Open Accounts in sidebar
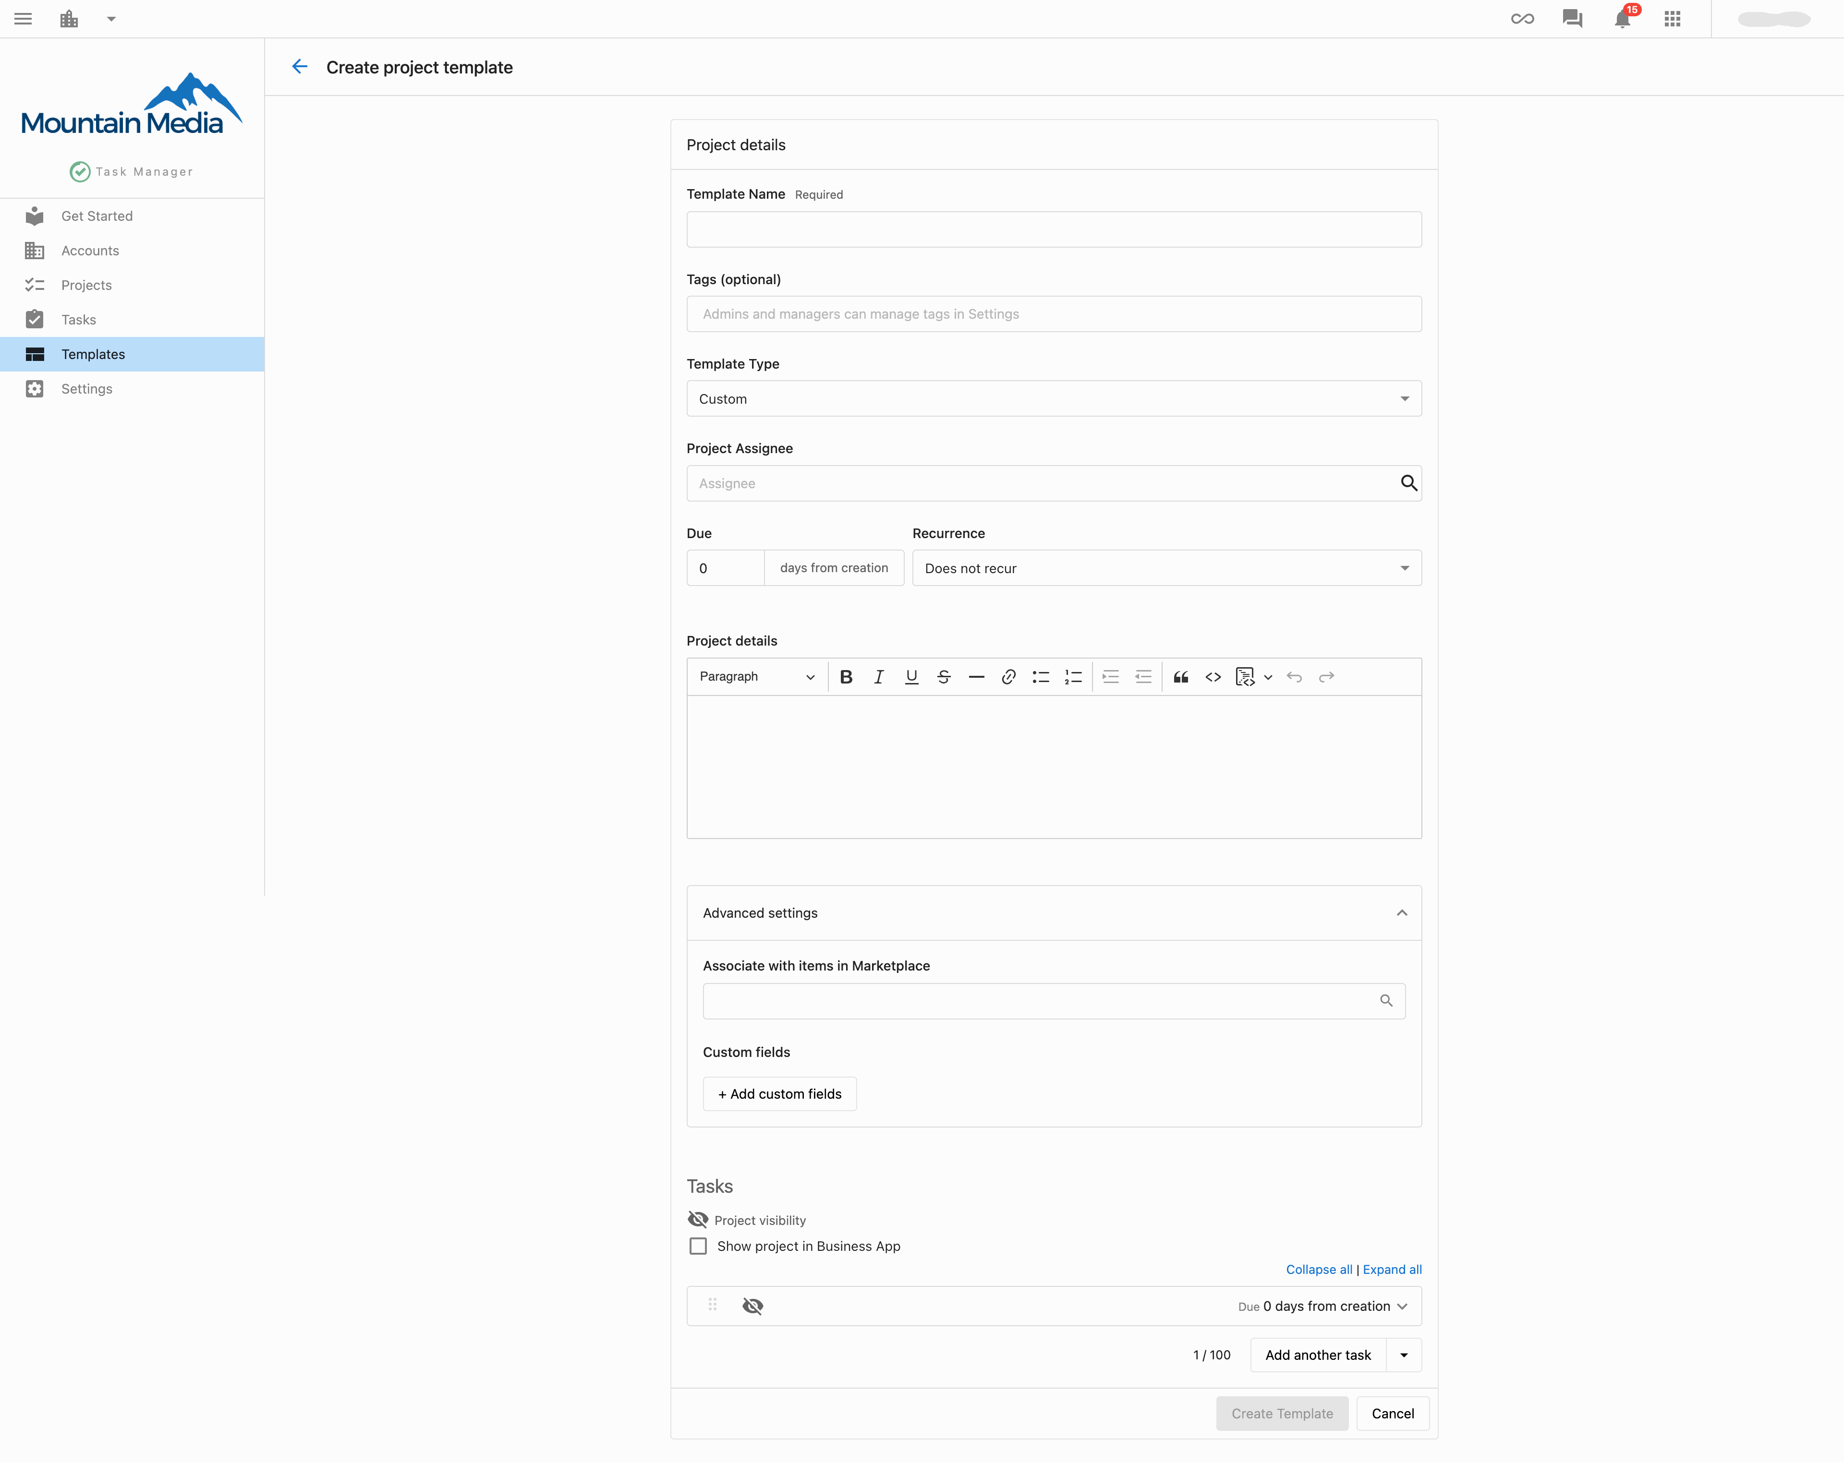This screenshot has height=1463, width=1844. (x=133, y=251)
